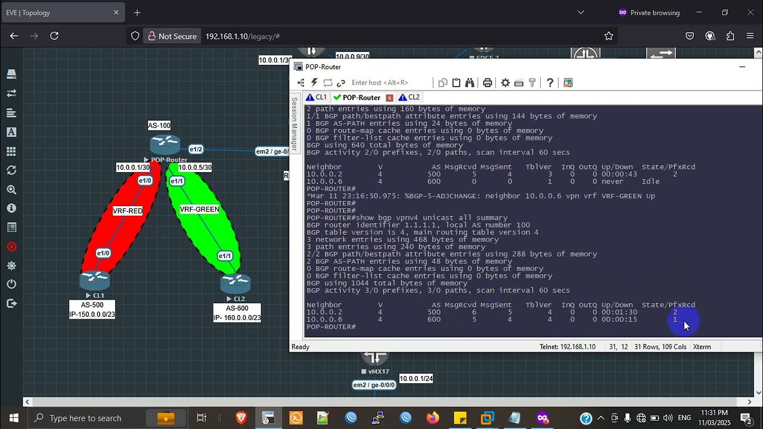Screen dimensions: 763x429
Task: Click the Status info icon in EVE sidebar
Action: pos(11,209)
